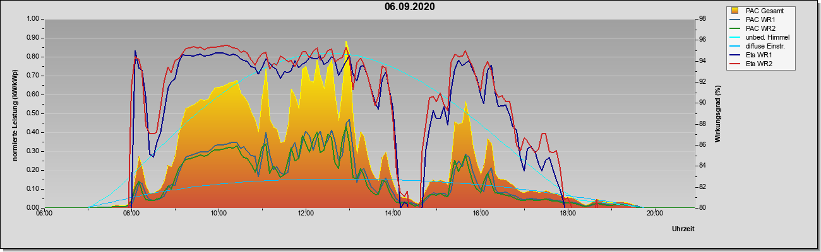
Task: Click the 1.00 value on left axis
Action: pyautogui.click(x=33, y=19)
